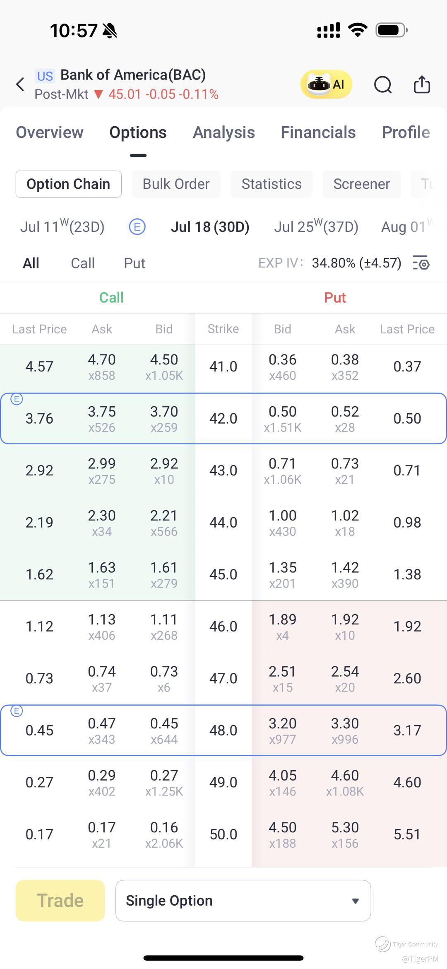Open the Statistics sub-tab
447x969 pixels.
(272, 184)
